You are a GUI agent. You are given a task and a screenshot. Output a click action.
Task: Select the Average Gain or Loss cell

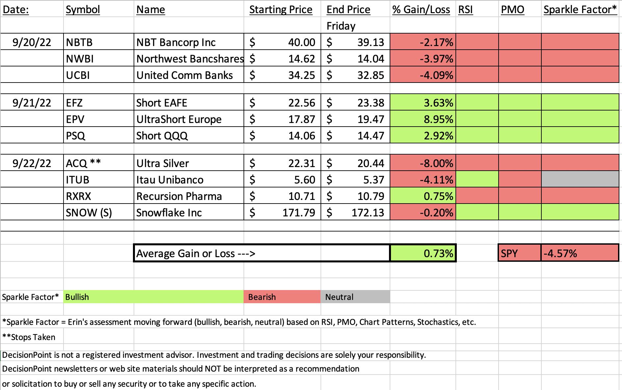(262, 253)
